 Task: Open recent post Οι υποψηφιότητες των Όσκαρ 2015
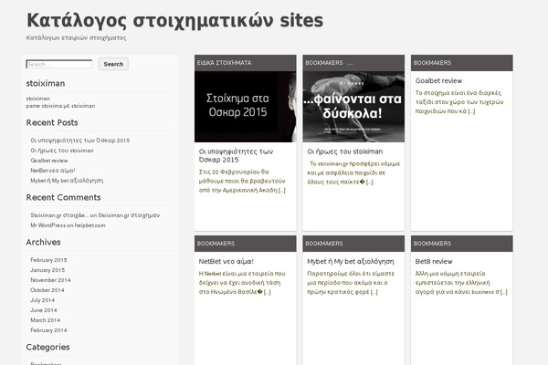click(80, 141)
